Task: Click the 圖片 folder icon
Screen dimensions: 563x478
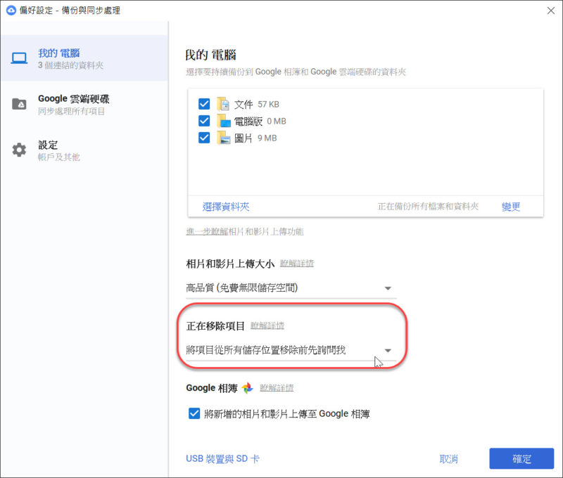Action: click(x=224, y=138)
